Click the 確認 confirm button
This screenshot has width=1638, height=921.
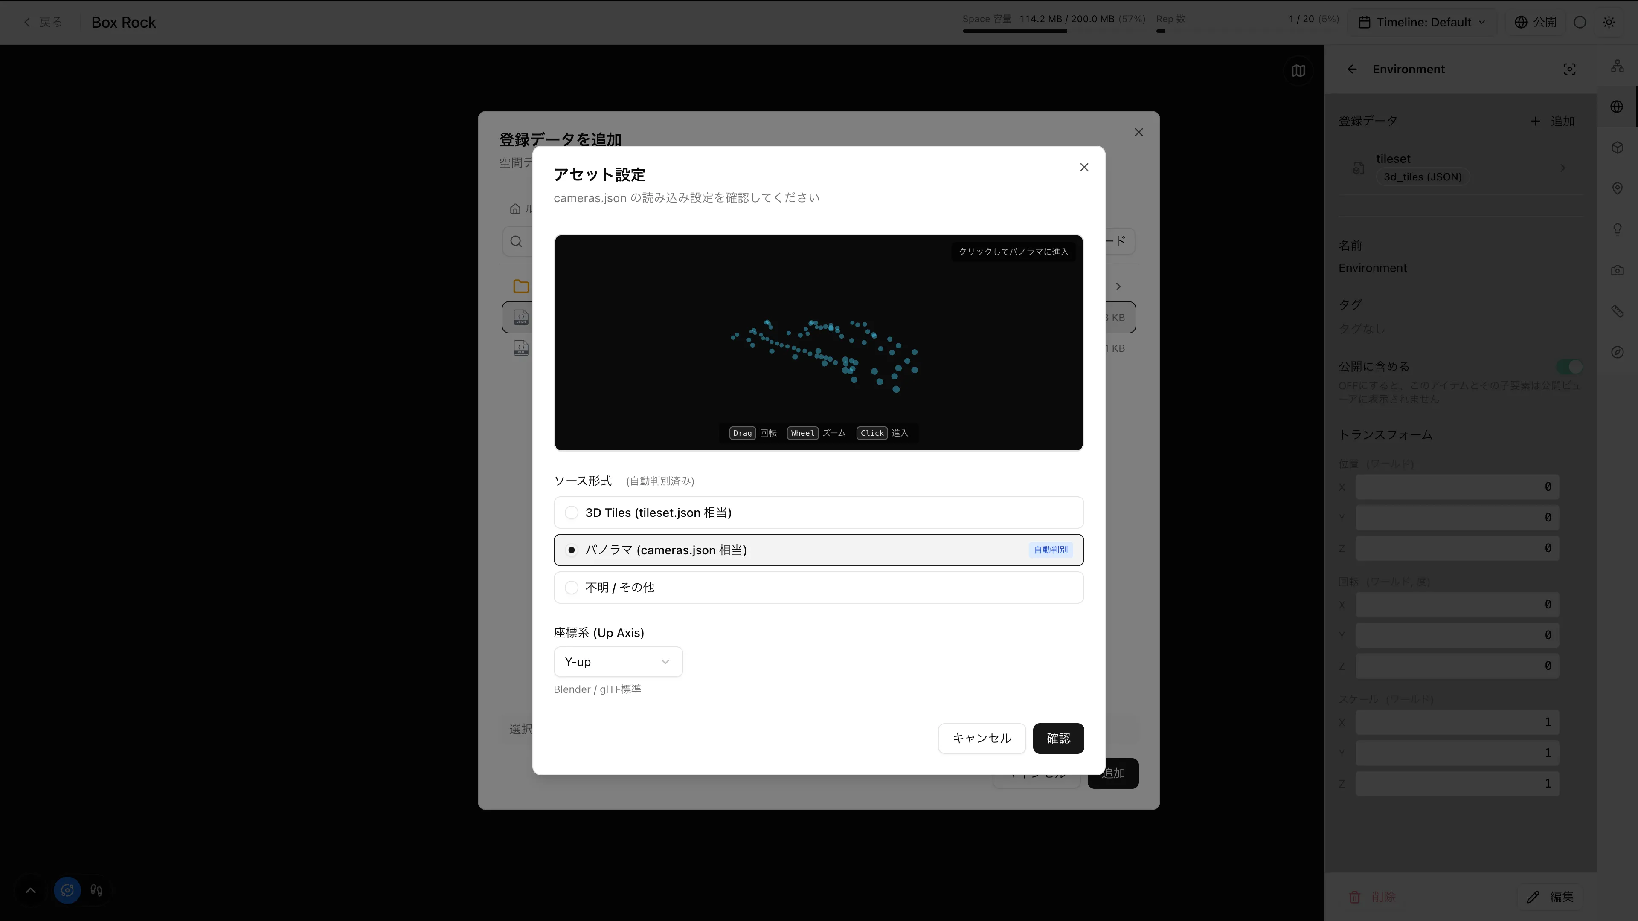point(1058,738)
